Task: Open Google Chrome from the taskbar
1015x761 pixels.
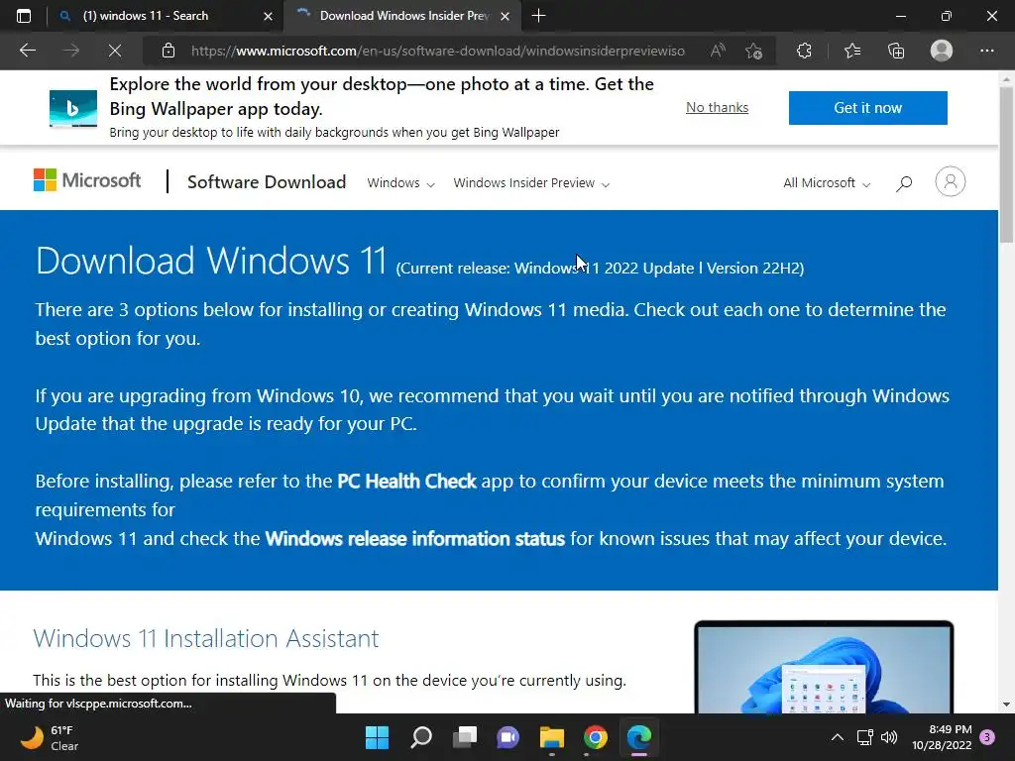Action: pos(596,737)
